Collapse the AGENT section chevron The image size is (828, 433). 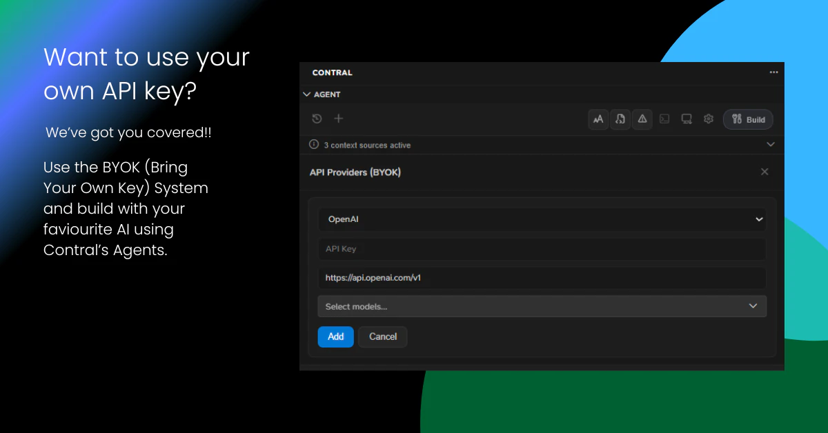(x=307, y=94)
